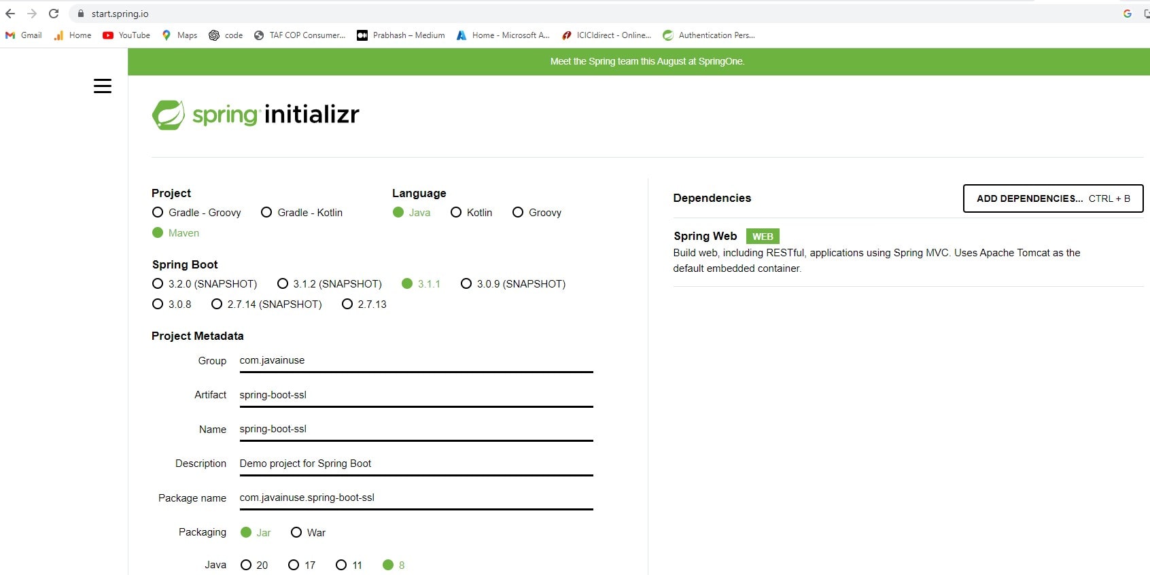1150x575 pixels.
Task: Open the TAF COP Consumer bookmark
Action: click(300, 35)
